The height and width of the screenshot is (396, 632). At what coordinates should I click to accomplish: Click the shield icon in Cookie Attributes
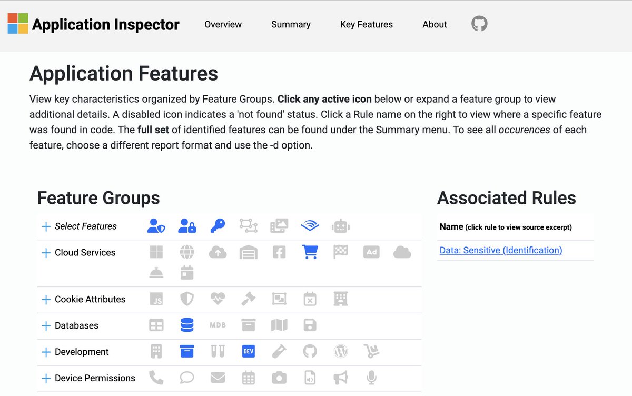(187, 299)
